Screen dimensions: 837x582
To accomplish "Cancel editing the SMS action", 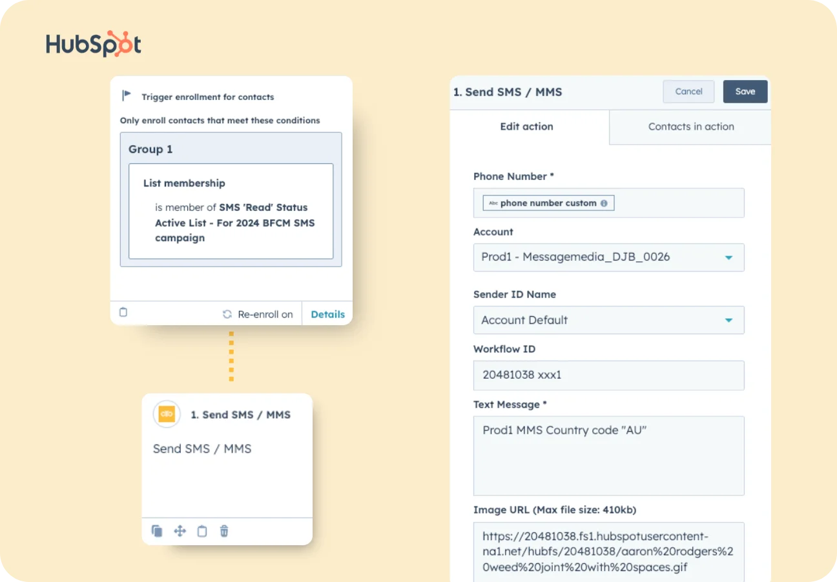I will coord(688,92).
